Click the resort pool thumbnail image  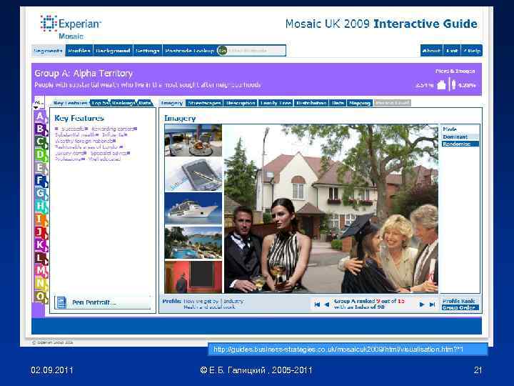point(193,242)
